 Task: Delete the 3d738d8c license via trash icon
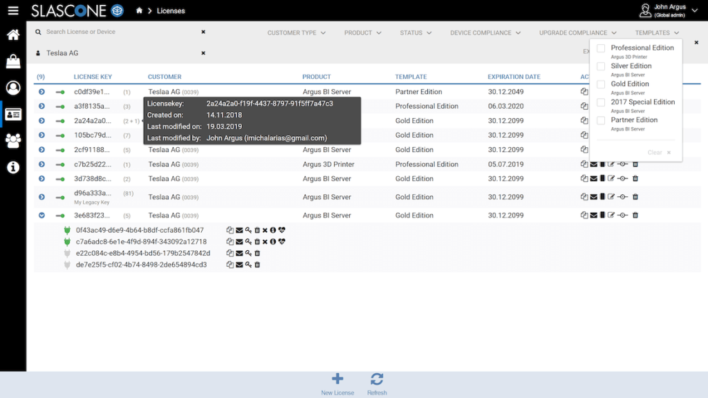[635, 179]
